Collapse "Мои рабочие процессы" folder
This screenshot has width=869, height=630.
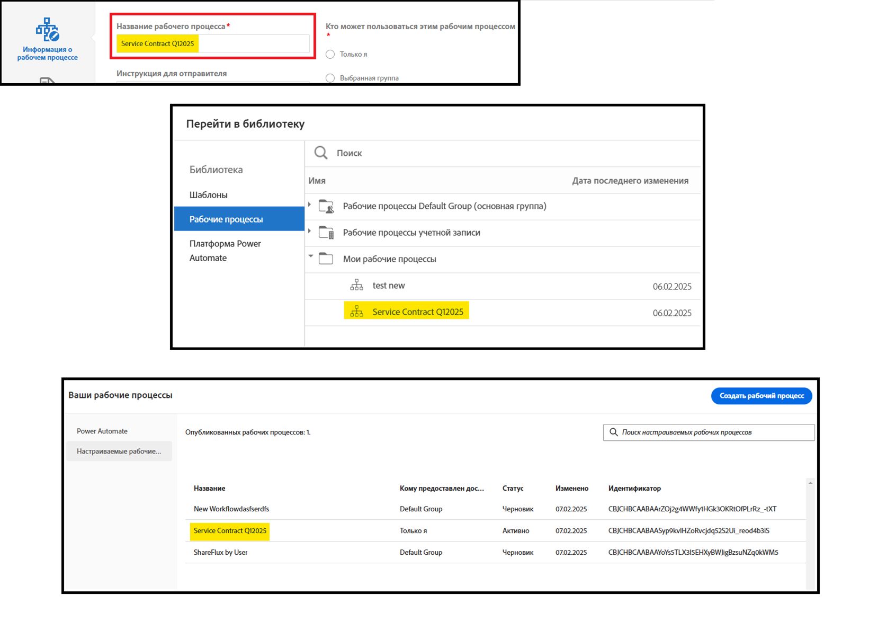click(x=311, y=256)
